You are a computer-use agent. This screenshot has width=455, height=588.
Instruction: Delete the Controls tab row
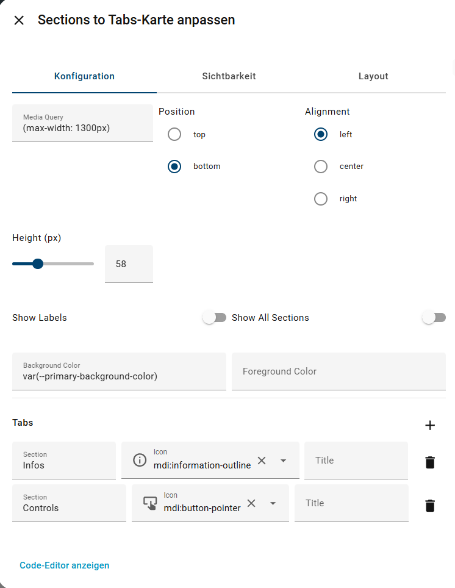click(x=430, y=505)
